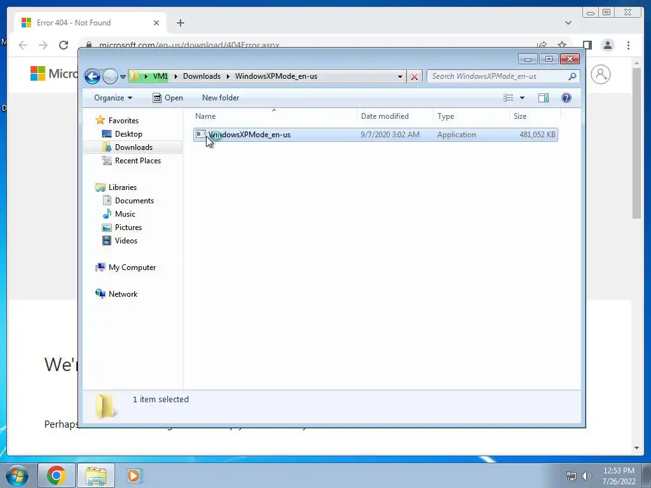This screenshot has width=651, height=488.
Task: Open volume speaker tray icon
Action: tap(587, 476)
